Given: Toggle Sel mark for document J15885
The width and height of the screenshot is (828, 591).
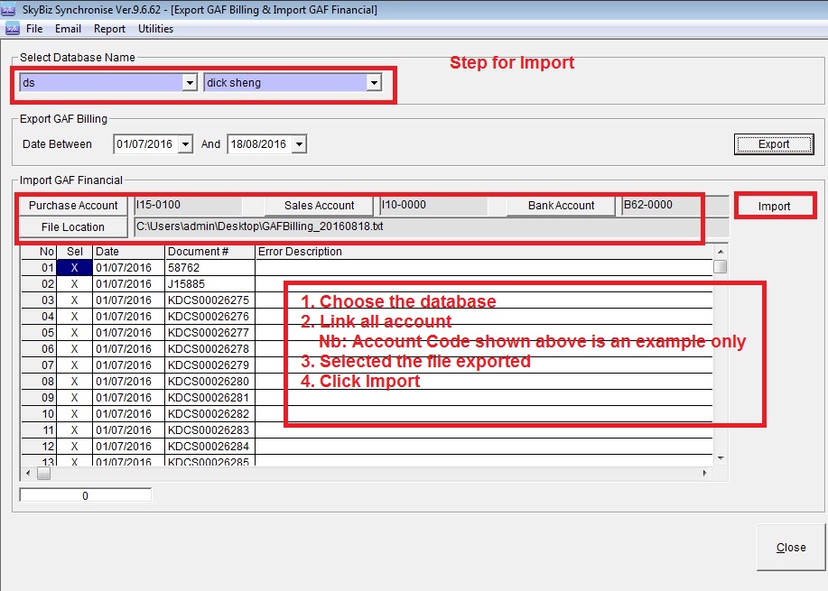Looking at the screenshot, I should (x=74, y=284).
